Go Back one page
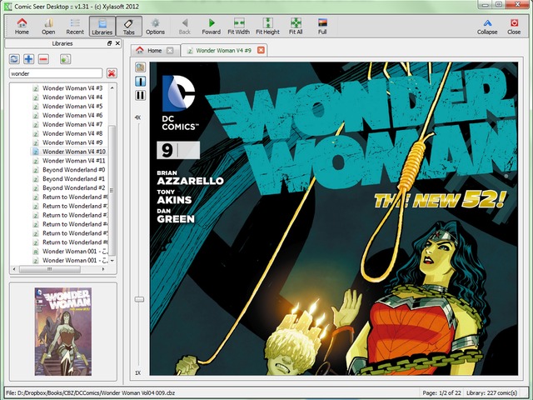 coord(185,26)
